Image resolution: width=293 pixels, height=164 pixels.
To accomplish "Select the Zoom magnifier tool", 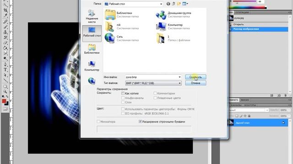I will coord(5,92).
